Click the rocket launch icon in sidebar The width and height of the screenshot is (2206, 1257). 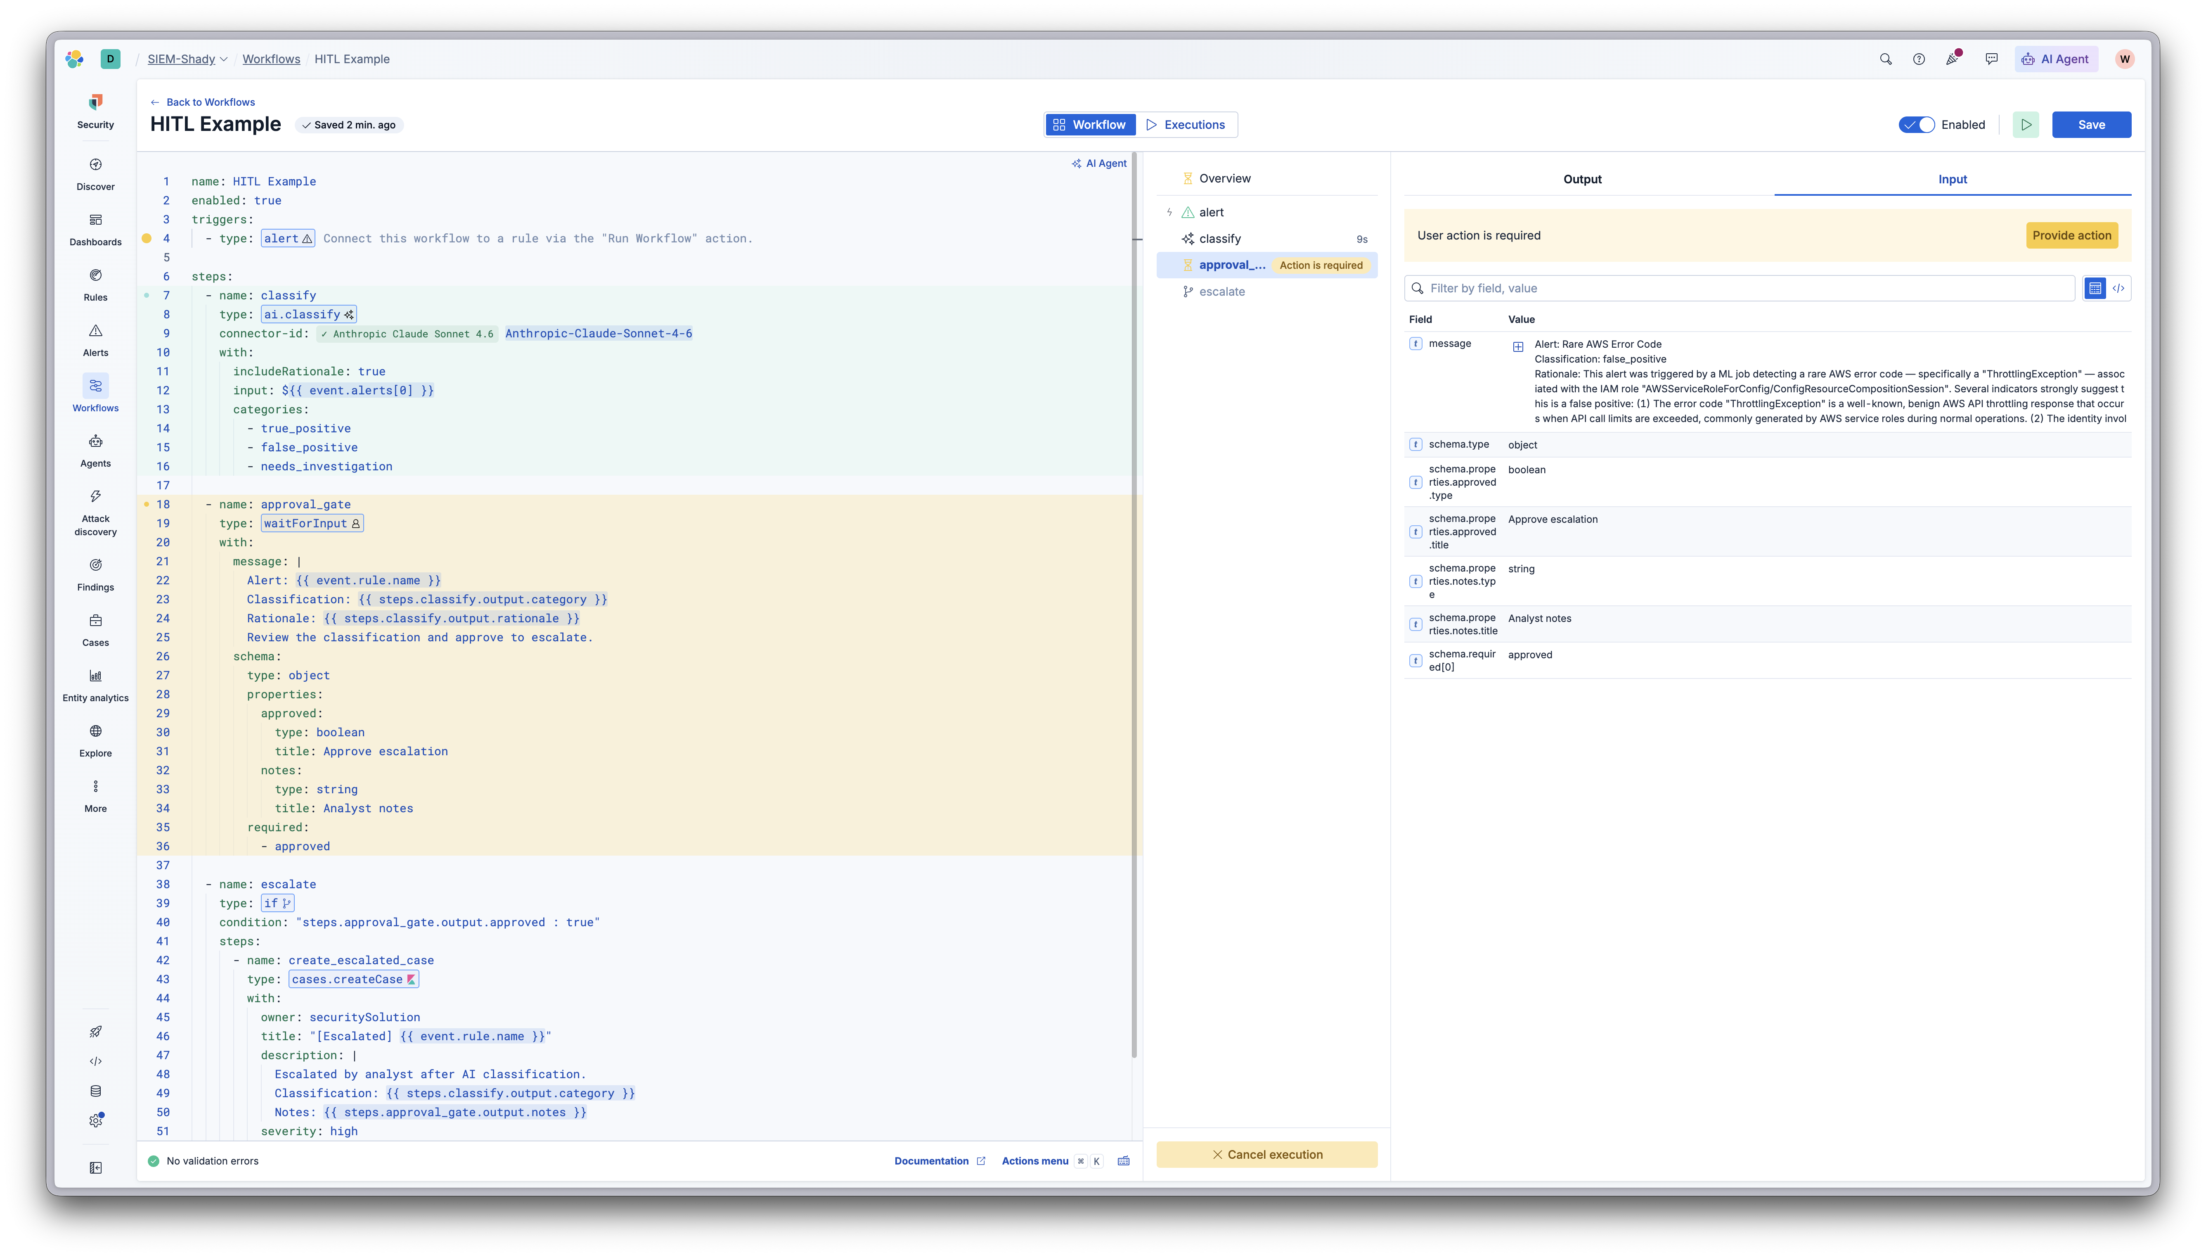pyautogui.click(x=96, y=1032)
